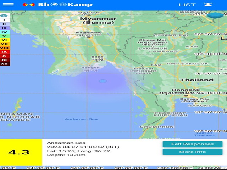Click the CHUMPHON province label
Screen dimensions: 227x170
pyautogui.click(x=157, y=127)
